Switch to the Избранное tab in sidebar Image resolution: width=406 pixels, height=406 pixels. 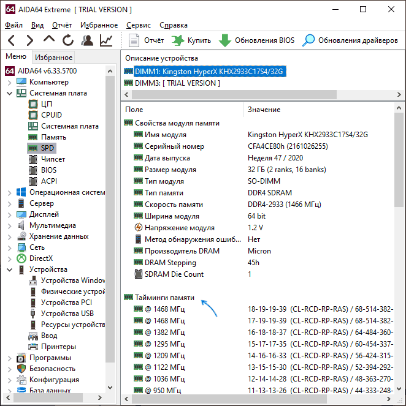click(x=54, y=57)
